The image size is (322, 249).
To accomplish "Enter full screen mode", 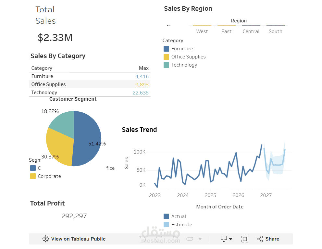I will coord(245,239).
